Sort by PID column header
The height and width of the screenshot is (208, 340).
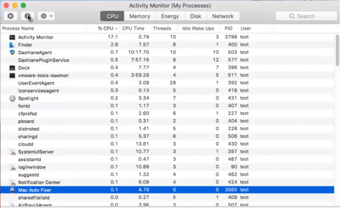pos(228,29)
